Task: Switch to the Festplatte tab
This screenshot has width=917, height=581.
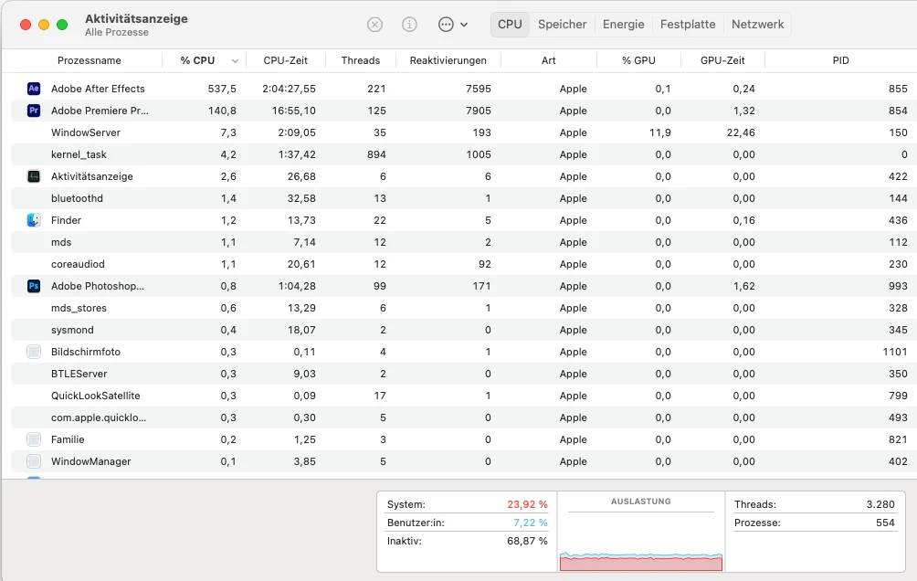Action: 688,25
